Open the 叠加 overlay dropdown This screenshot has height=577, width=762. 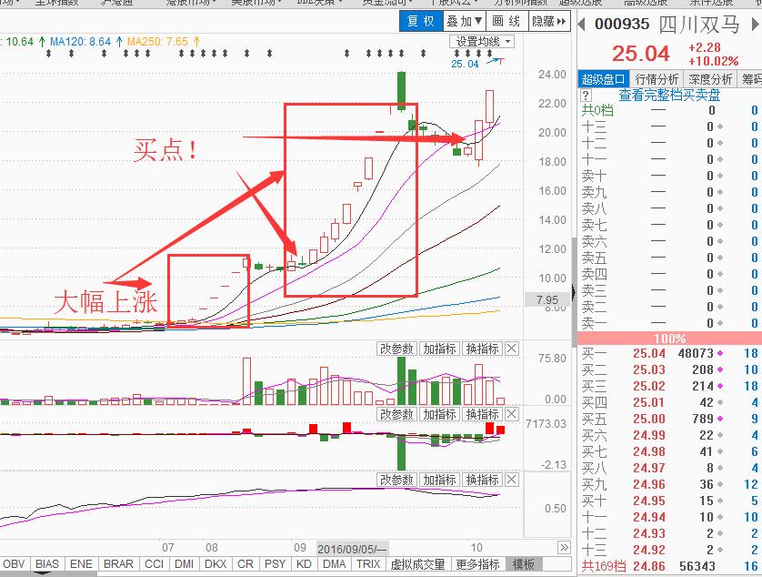pos(464,22)
